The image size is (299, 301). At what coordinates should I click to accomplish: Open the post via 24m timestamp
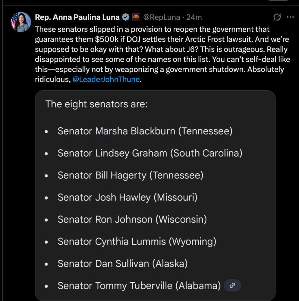coord(194,17)
